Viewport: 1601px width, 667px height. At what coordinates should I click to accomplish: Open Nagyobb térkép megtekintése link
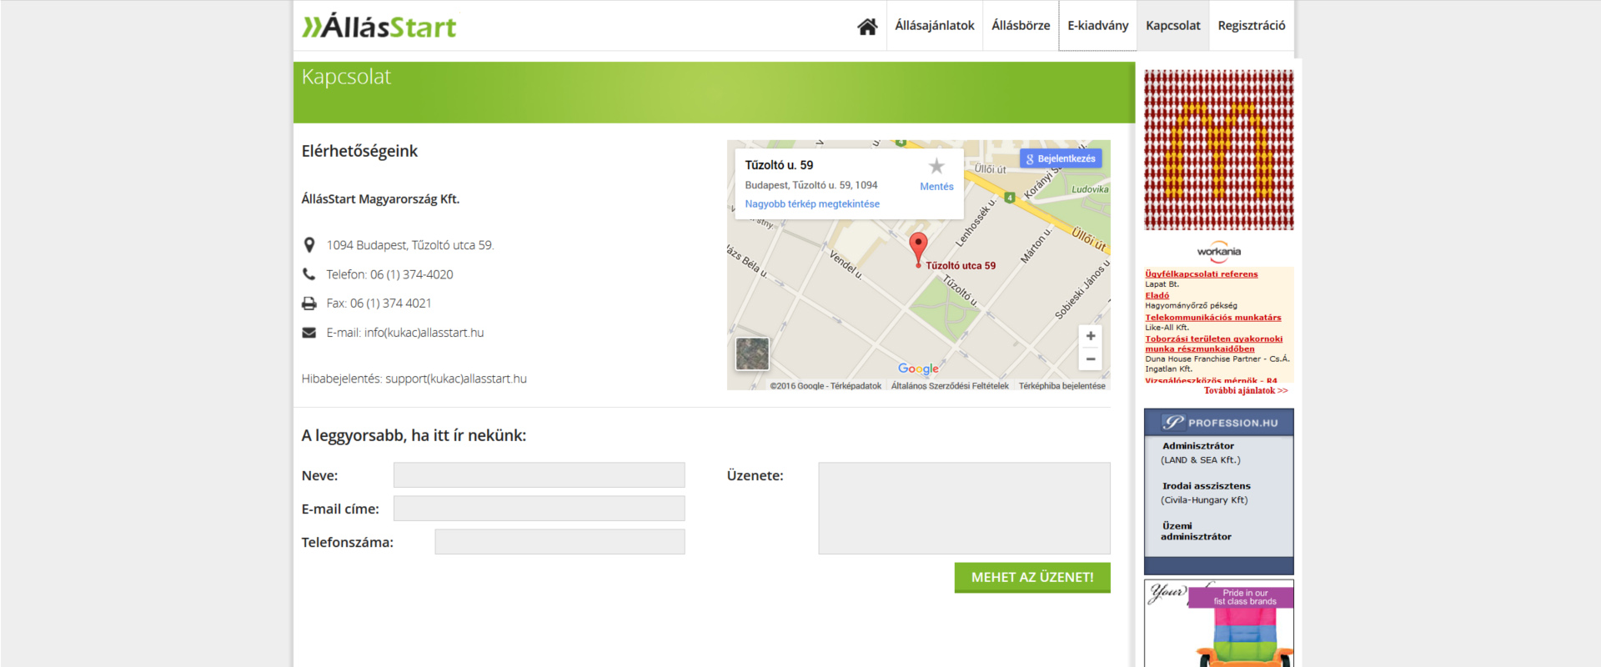click(812, 204)
